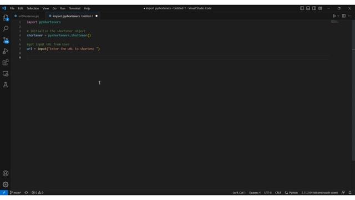Click unsaved dot on Untitled-1 tab
This screenshot has width=355, height=200.
point(97,16)
